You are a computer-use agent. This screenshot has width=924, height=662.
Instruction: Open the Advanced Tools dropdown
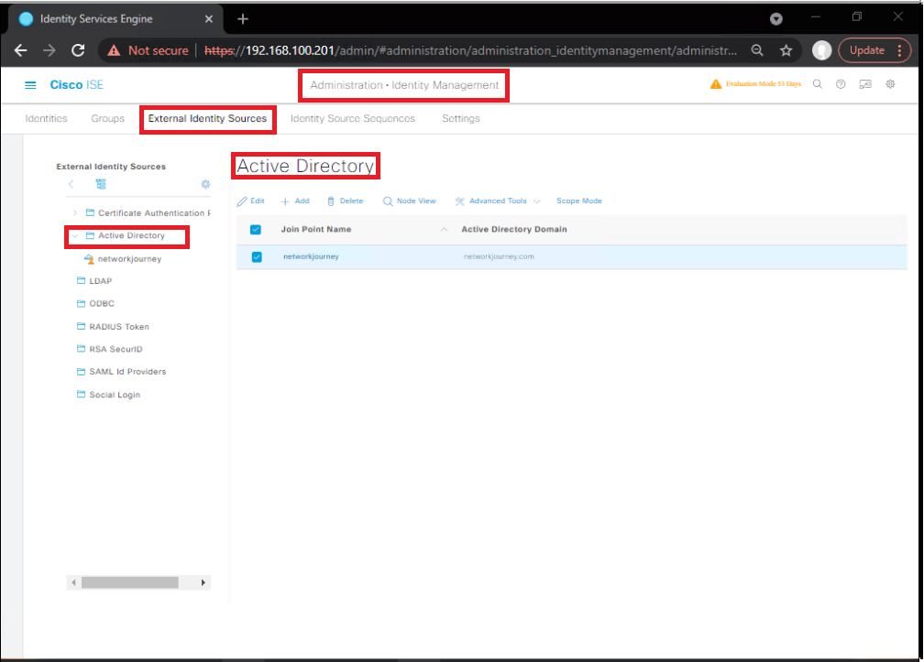(x=498, y=201)
